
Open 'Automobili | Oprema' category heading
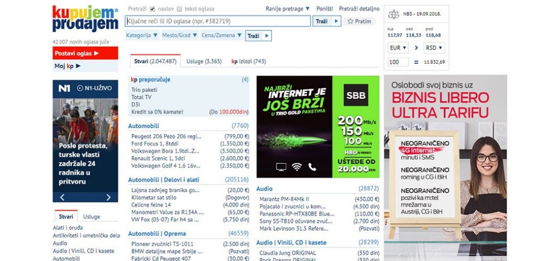pyautogui.click(x=157, y=233)
